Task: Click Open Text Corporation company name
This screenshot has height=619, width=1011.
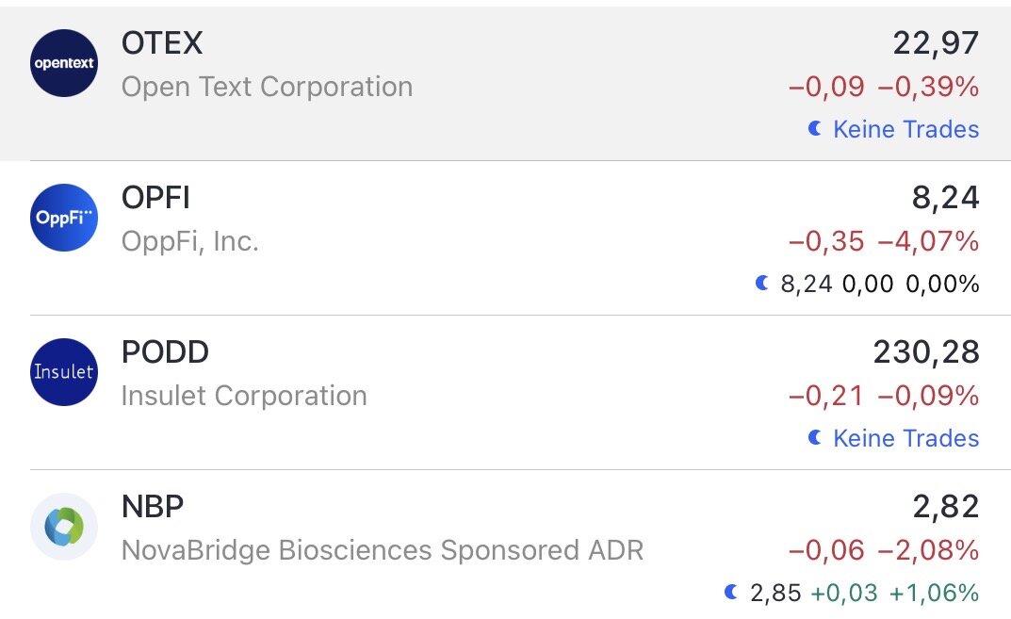Action: tap(267, 87)
